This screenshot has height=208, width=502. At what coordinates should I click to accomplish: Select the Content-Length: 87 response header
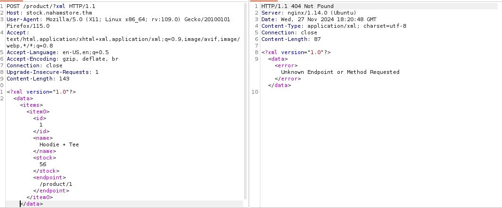click(291, 39)
